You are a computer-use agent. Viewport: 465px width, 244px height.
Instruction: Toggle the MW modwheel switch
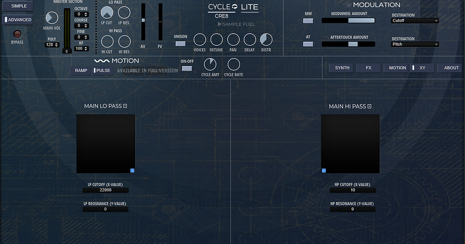tap(308, 21)
